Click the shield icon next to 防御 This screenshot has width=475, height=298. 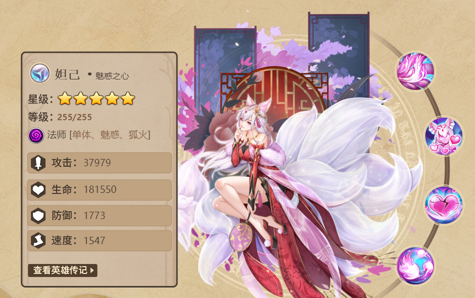38,216
